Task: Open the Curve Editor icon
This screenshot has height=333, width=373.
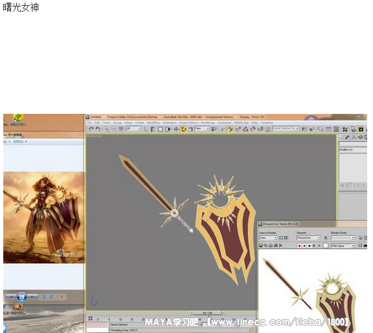Action: (329, 129)
